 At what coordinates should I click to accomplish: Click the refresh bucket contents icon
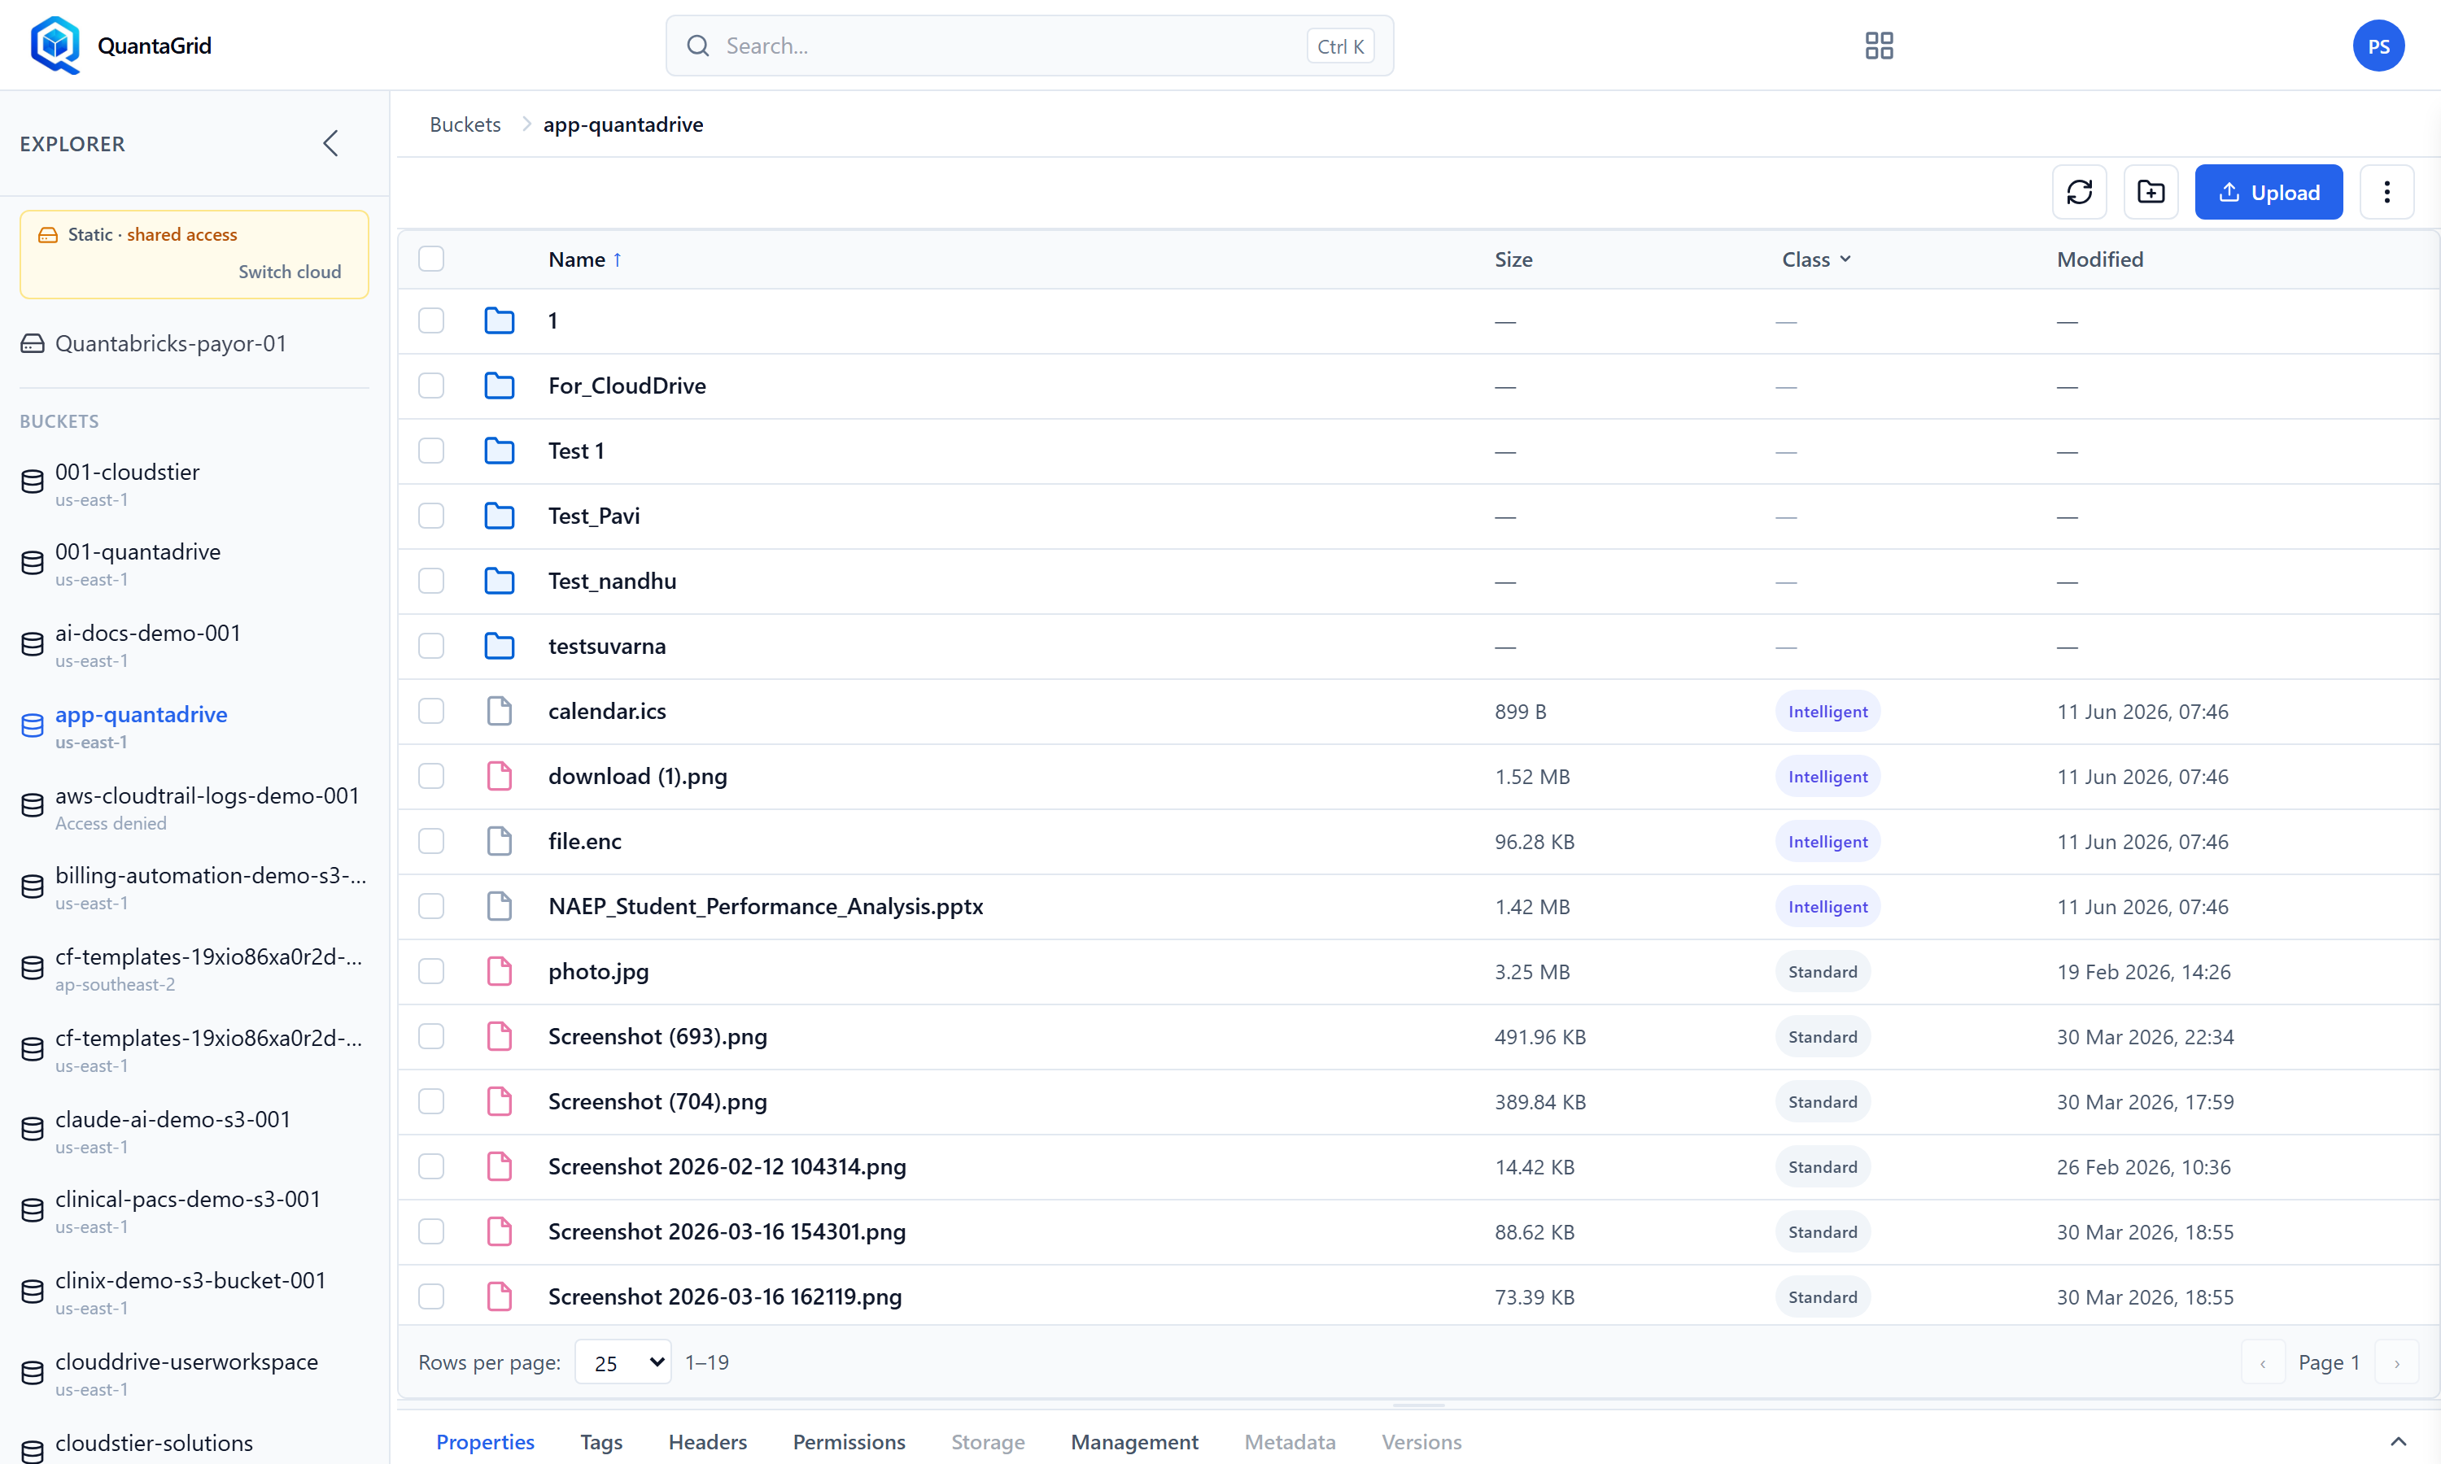pos(2079,193)
